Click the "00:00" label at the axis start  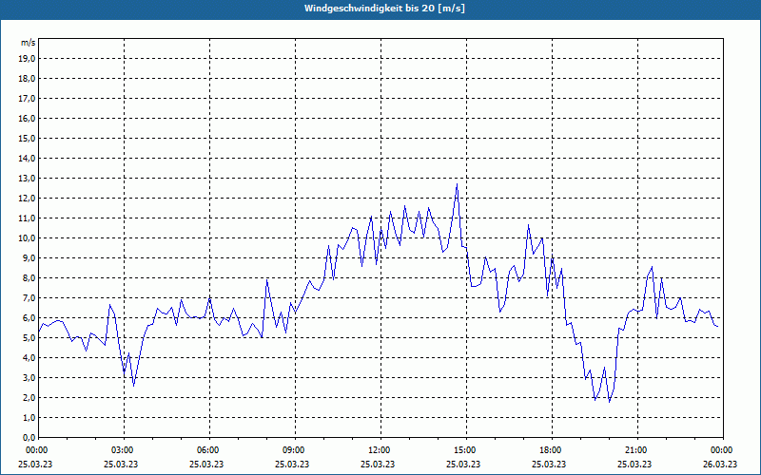click(37, 450)
